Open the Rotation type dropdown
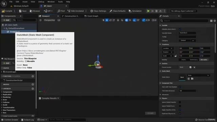The height and width of the screenshot is (122, 217). click(167, 52)
